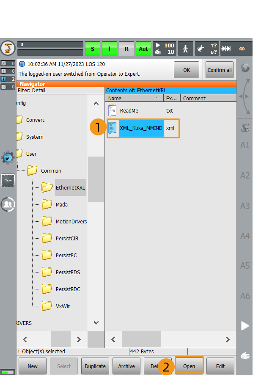
Task: Click the New button
Action: click(33, 366)
